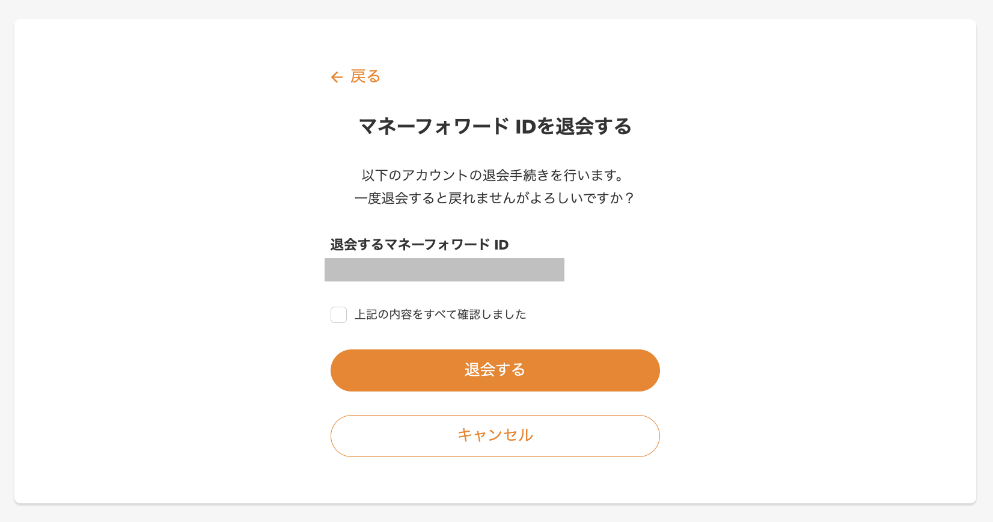Confirm withdrawal with 退会する button

coord(495,370)
